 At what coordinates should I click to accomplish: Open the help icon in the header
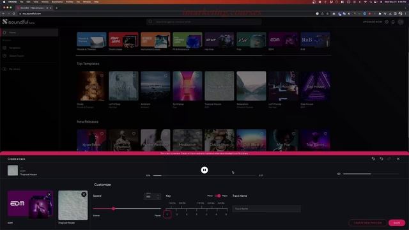tap(387, 22)
